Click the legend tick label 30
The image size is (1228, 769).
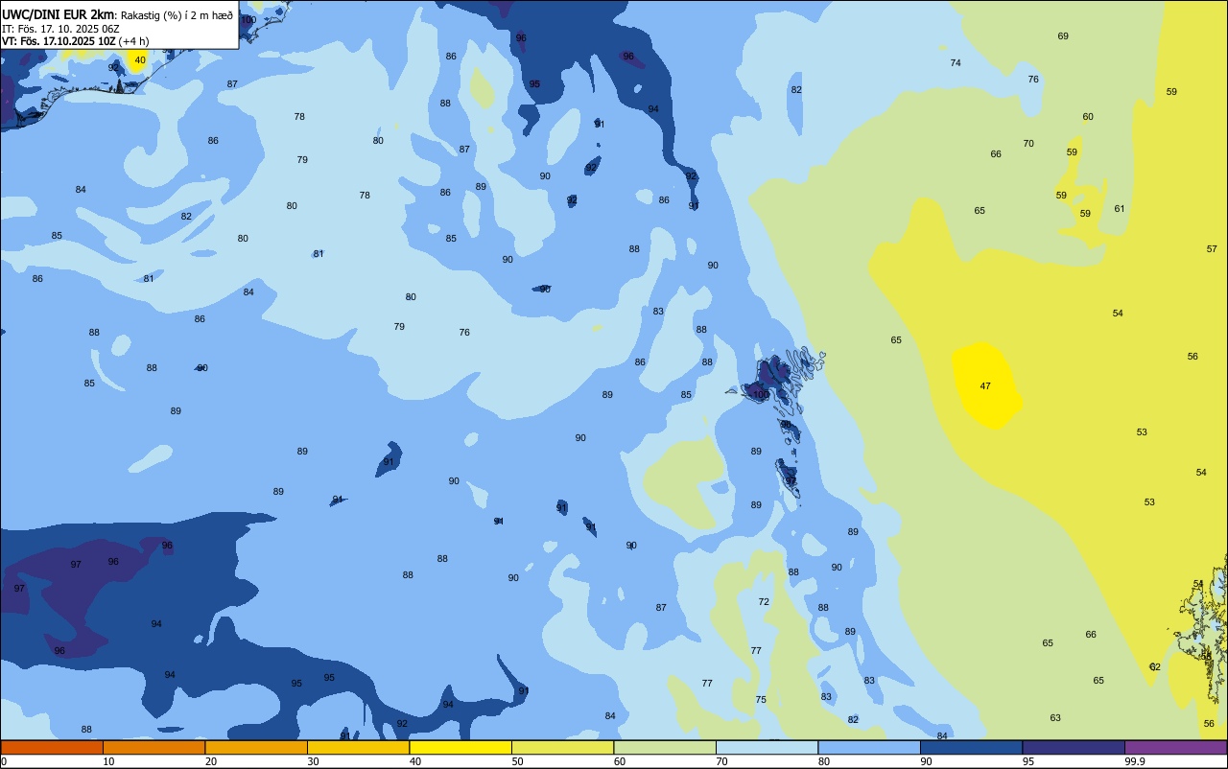click(x=313, y=761)
